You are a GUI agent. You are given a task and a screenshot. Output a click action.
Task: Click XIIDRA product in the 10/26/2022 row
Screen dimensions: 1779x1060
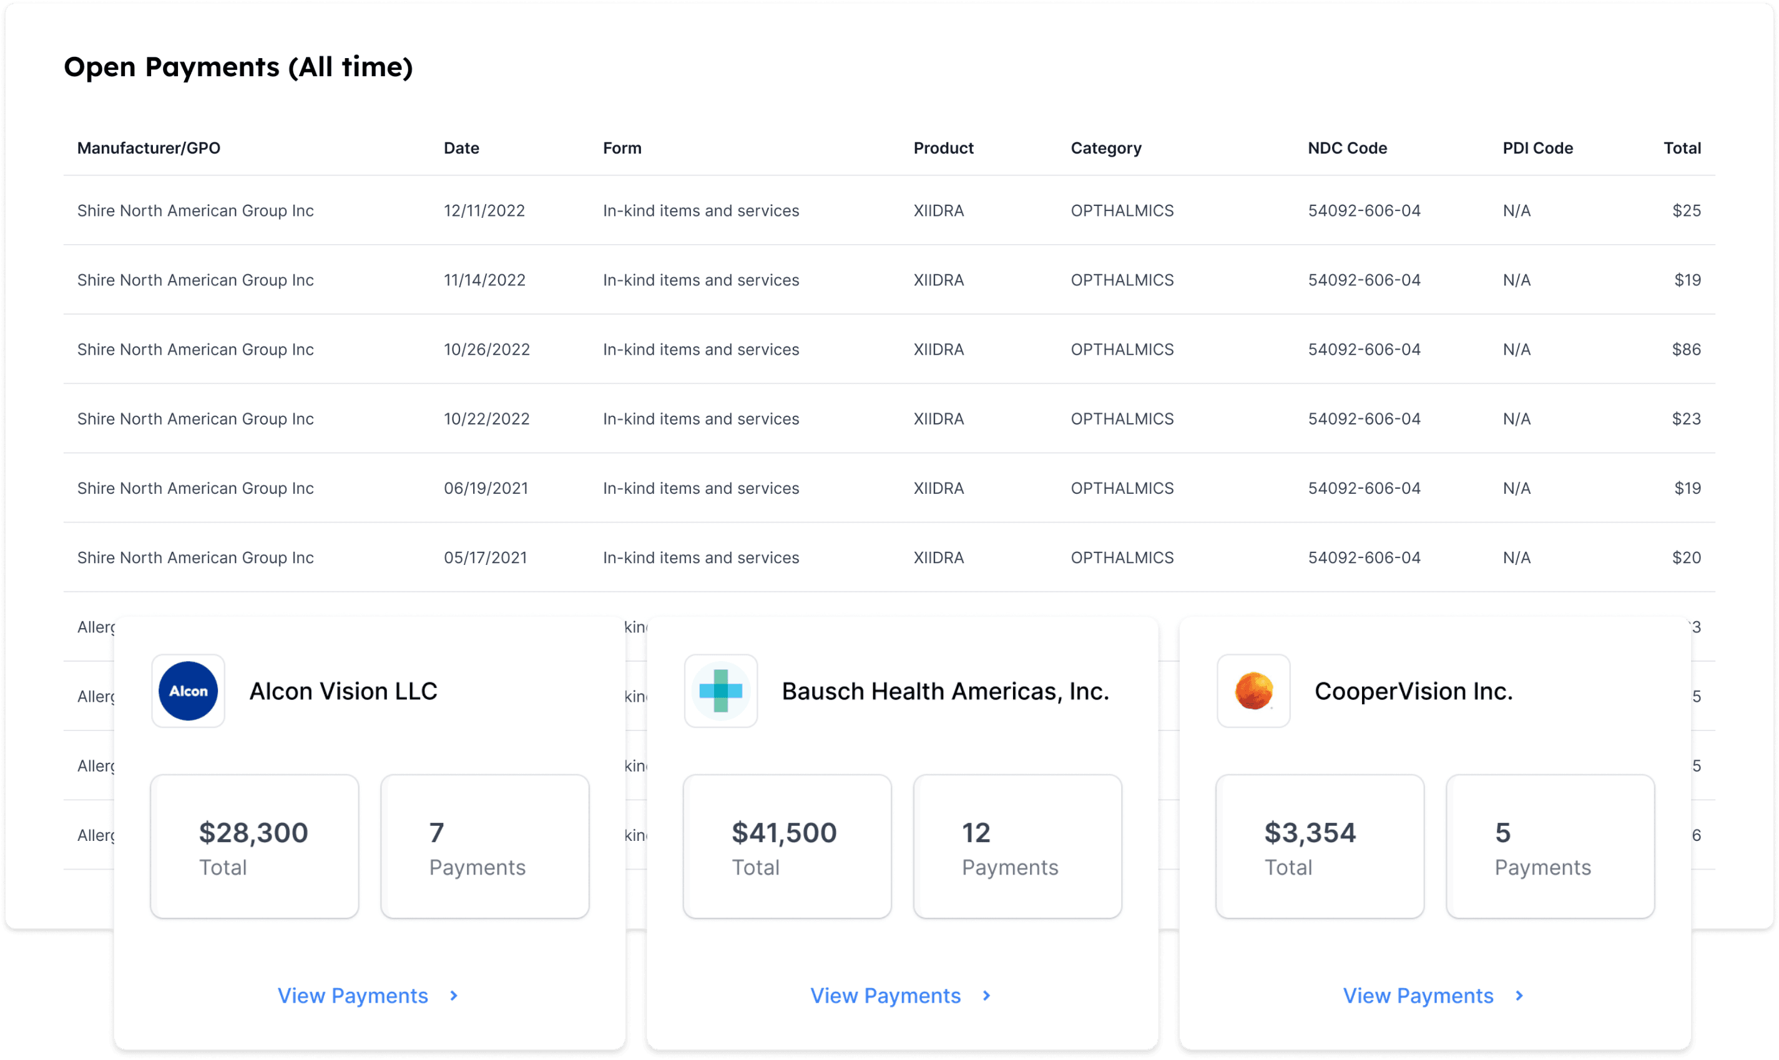click(938, 348)
